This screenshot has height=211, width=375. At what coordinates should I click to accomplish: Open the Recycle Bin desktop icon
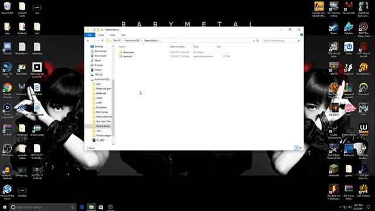pyautogui.click(x=7, y=8)
